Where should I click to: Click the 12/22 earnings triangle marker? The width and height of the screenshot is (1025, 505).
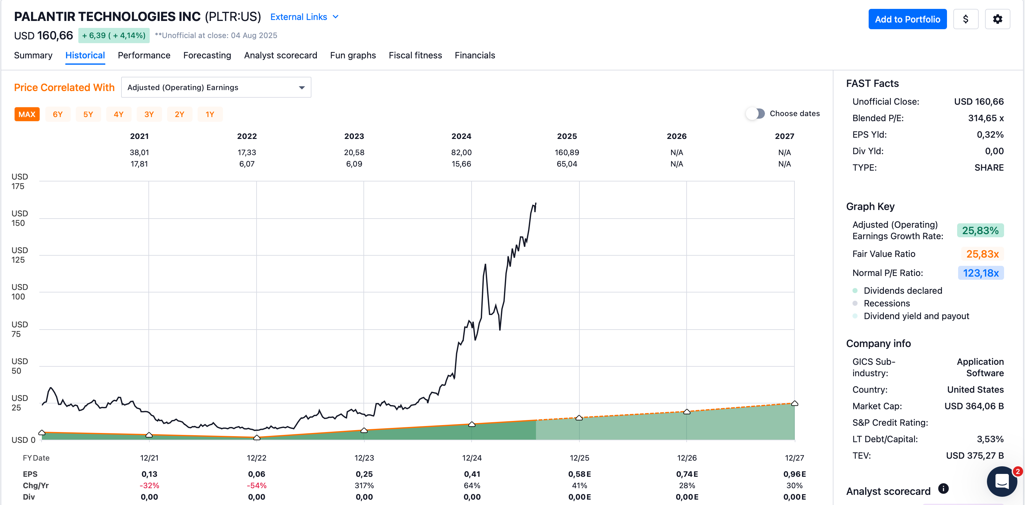[257, 437]
